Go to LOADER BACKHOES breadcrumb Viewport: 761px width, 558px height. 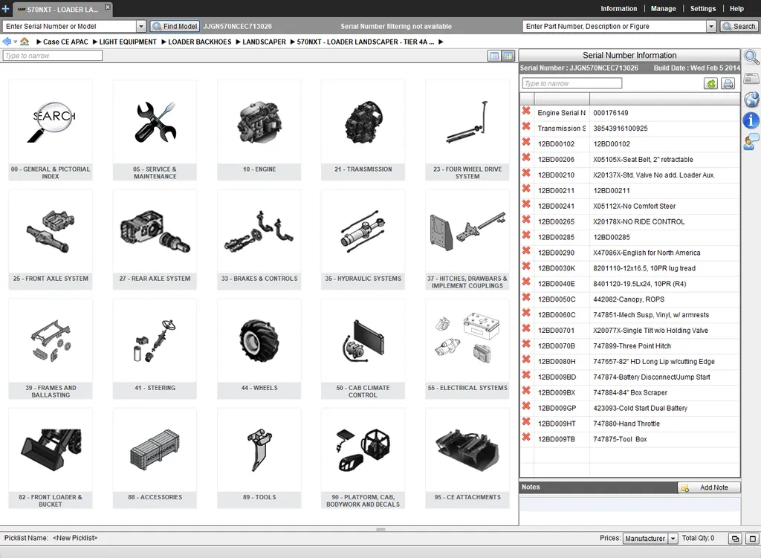(x=199, y=42)
